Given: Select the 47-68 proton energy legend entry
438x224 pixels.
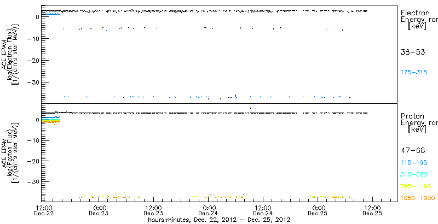Looking at the screenshot, I should [413, 151].
